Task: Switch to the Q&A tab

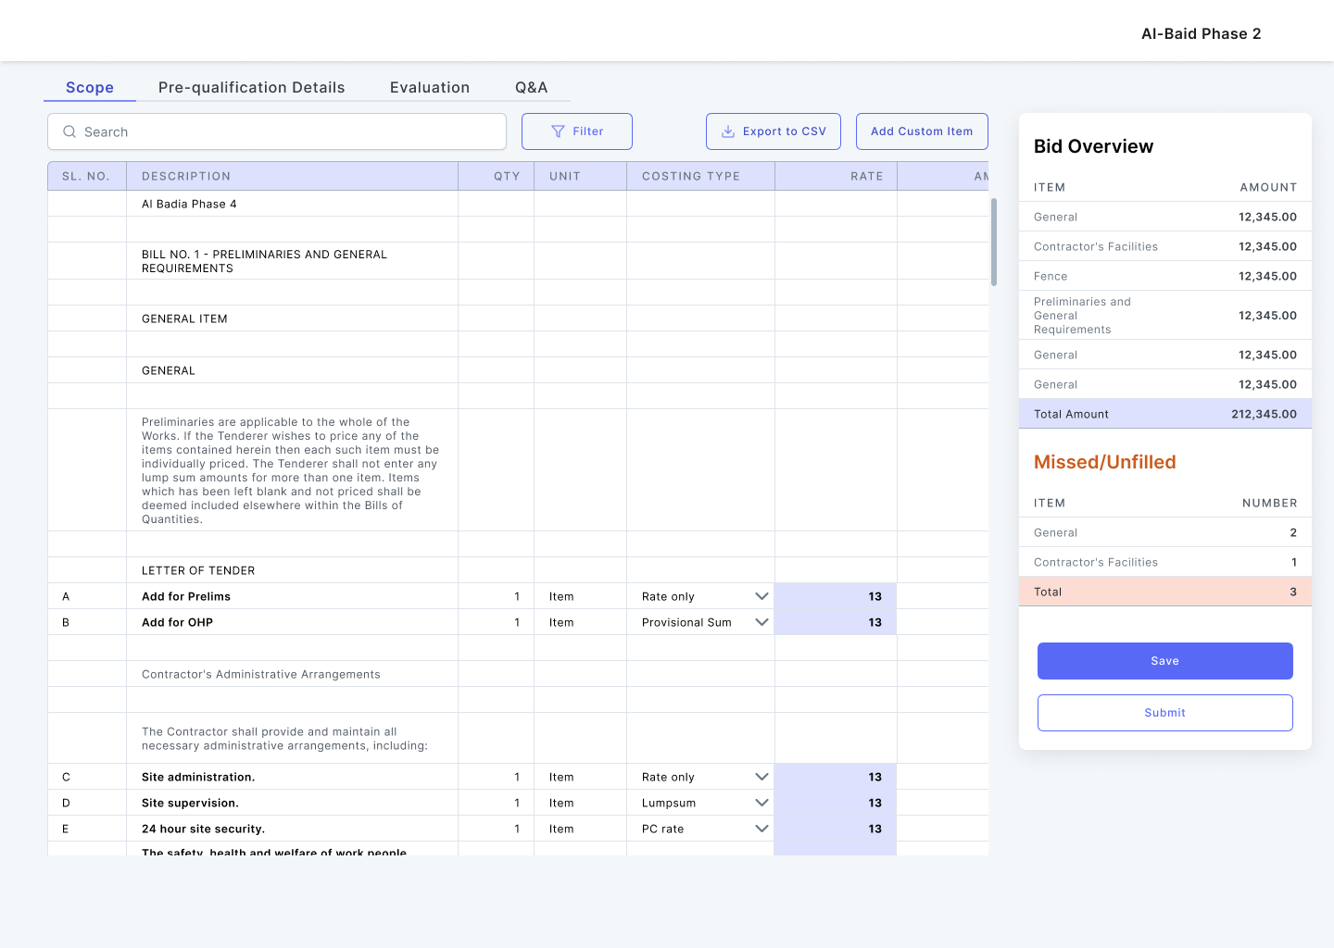Action: coord(532,87)
